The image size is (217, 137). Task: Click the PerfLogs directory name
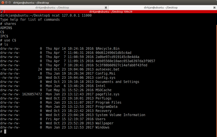104,98
